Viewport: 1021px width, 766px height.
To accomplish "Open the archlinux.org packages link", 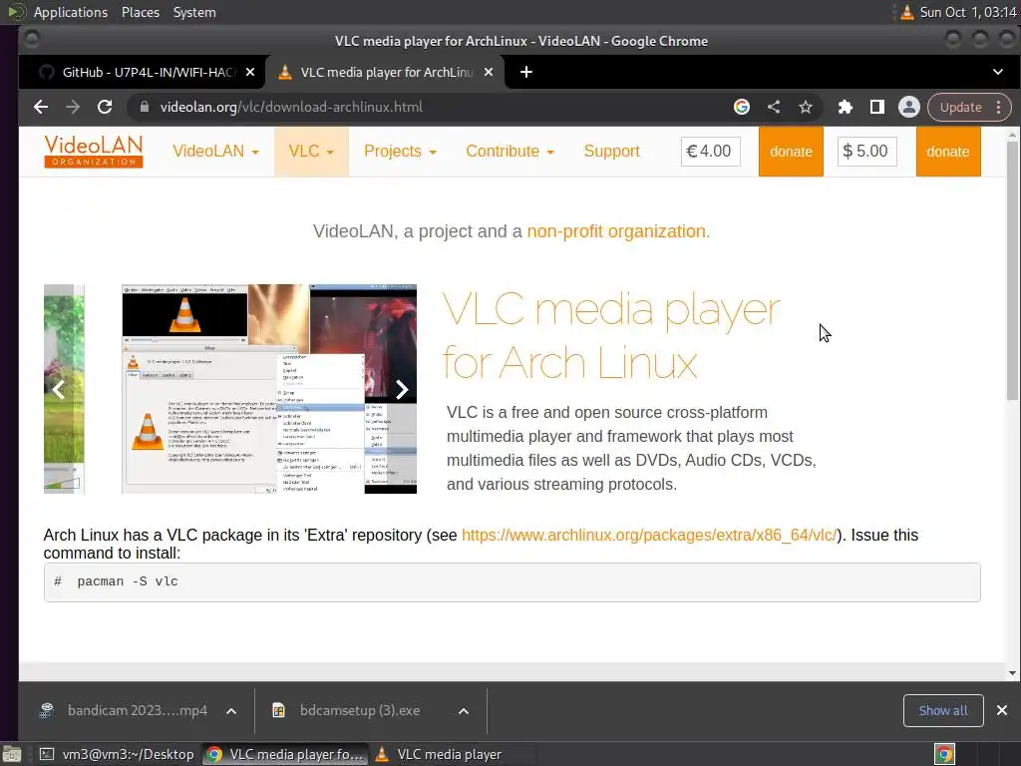I will (x=648, y=535).
